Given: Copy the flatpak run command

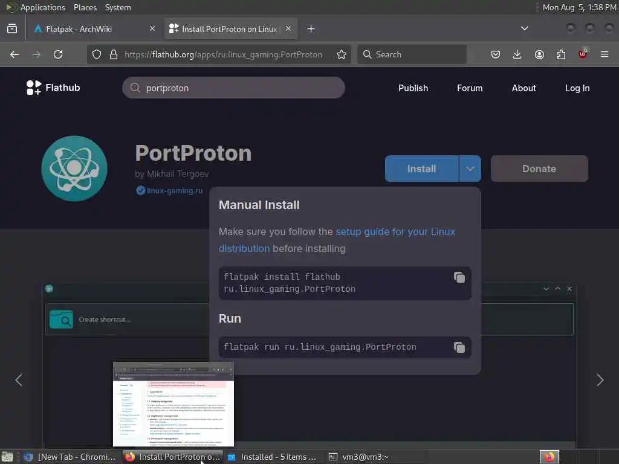Looking at the screenshot, I should pyautogui.click(x=459, y=347).
